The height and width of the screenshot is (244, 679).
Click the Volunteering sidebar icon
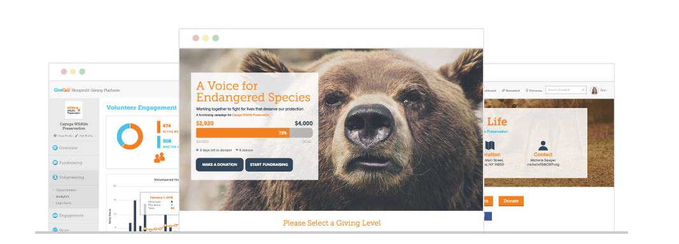pos(55,177)
